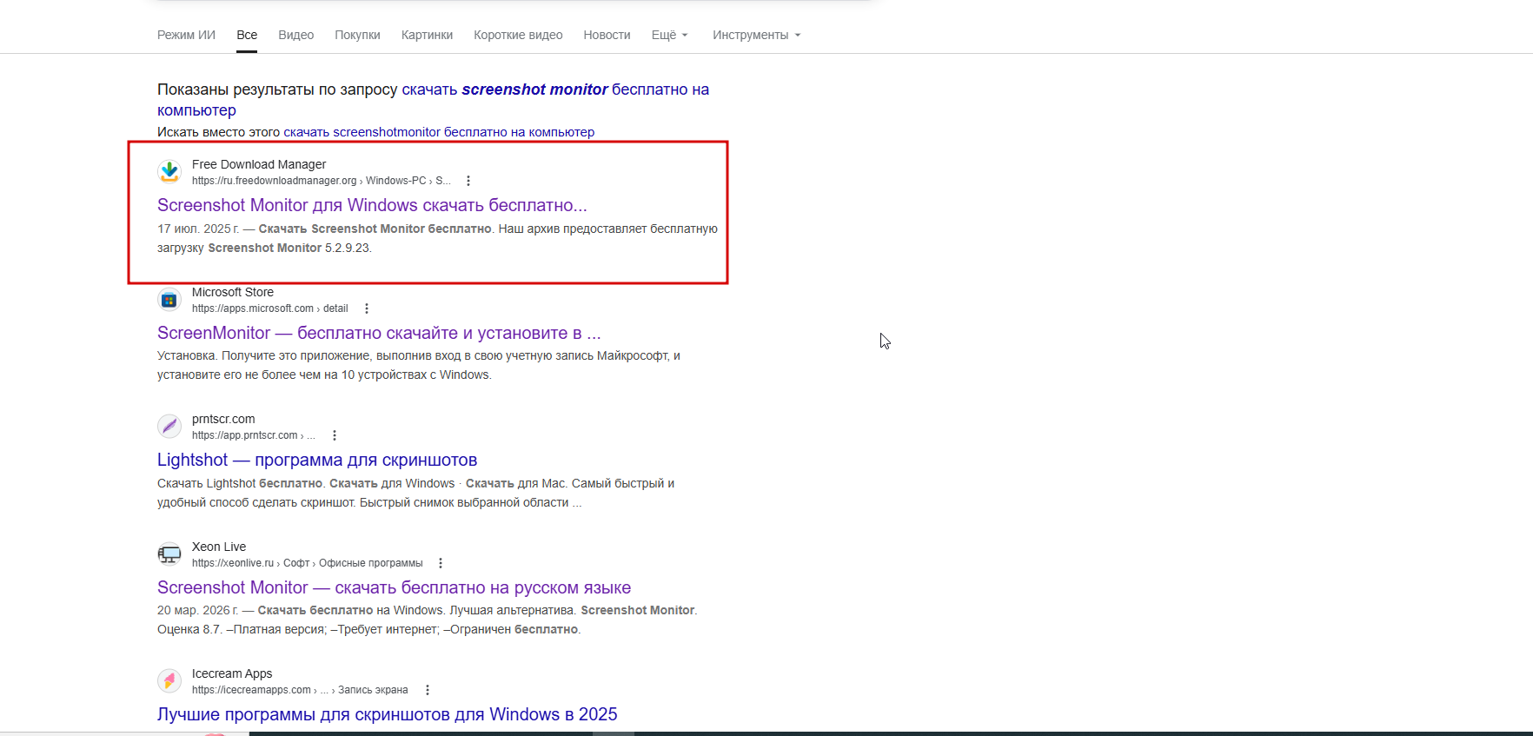The height and width of the screenshot is (736, 1533).
Task: Expand the Ещё dropdown menu
Action: pyautogui.click(x=669, y=35)
